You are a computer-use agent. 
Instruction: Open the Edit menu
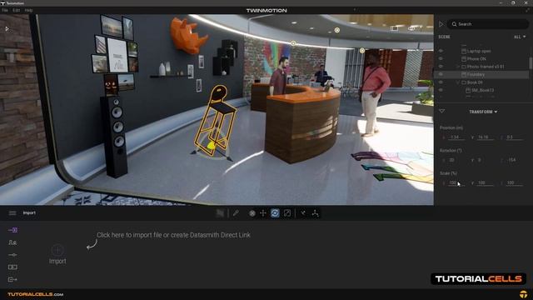pyautogui.click(x=17, y=11)
